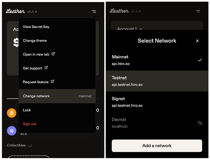Click the Leather logo in left panel
The image size is (210, 160).
(16, 11)
